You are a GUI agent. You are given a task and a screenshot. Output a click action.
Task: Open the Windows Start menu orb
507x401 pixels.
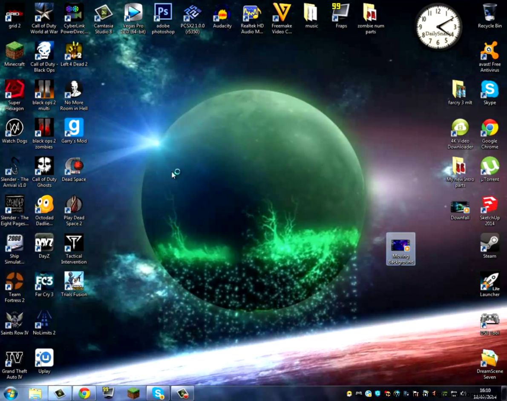(10, 393)
